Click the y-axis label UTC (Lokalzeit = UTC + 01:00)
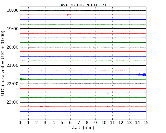 click(3, 63)
